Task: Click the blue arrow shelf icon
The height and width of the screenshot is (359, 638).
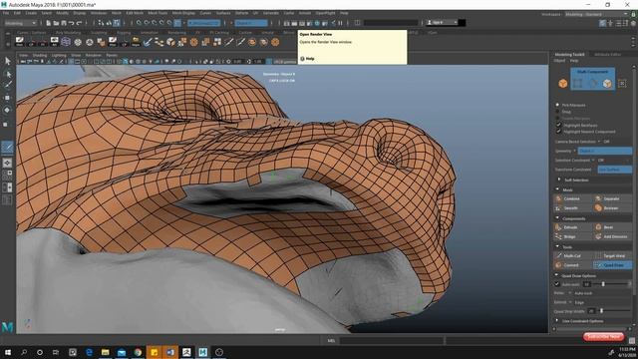Action: click(x=148, y=42)
